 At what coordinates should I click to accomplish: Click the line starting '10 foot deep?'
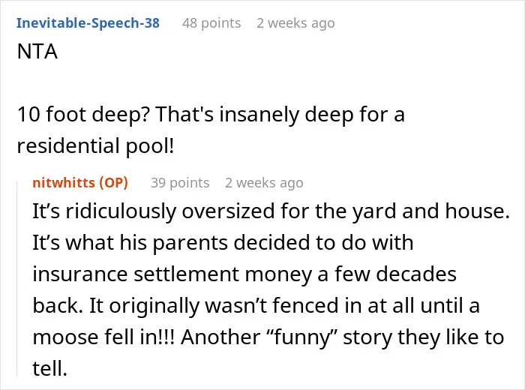click(x=211, y=115)
